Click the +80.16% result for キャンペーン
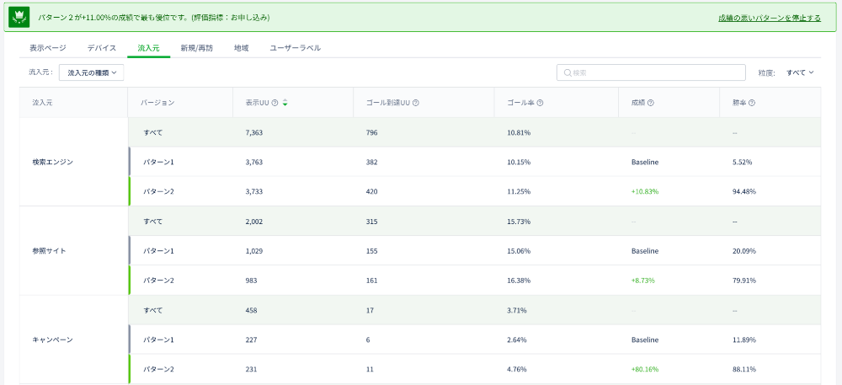 point(645,370)
